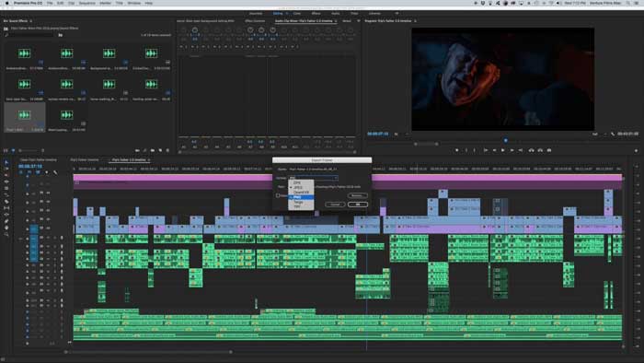644x363 pixels.
Task: Click Play in Program monitor
Action: tap(502, 150)
